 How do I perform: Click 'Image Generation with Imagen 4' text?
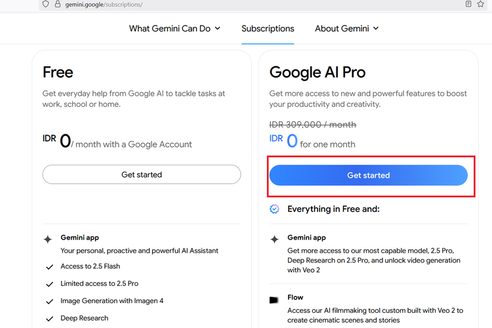(x=112, y=300)
